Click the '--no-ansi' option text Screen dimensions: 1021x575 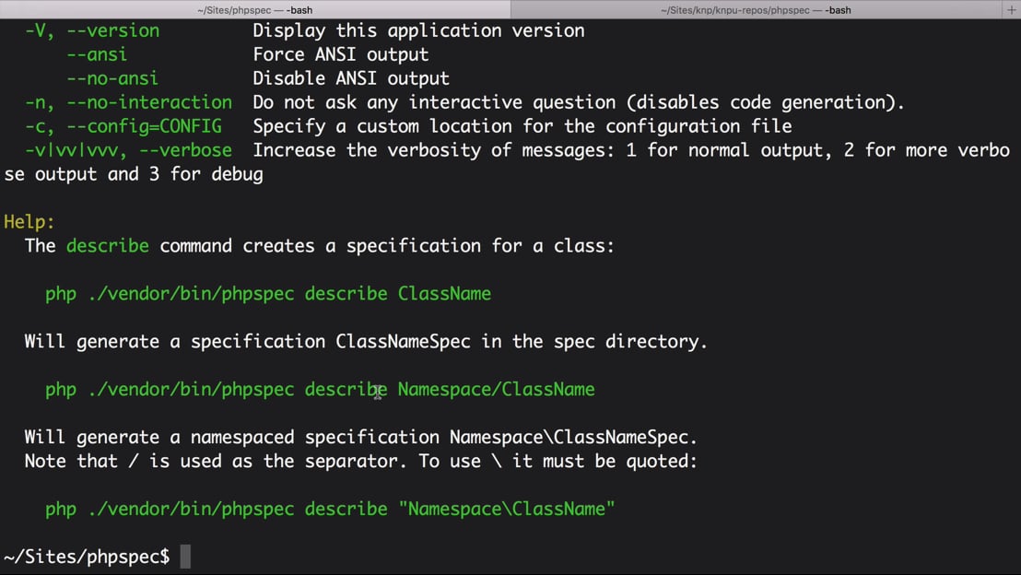(x=112, y=79)
